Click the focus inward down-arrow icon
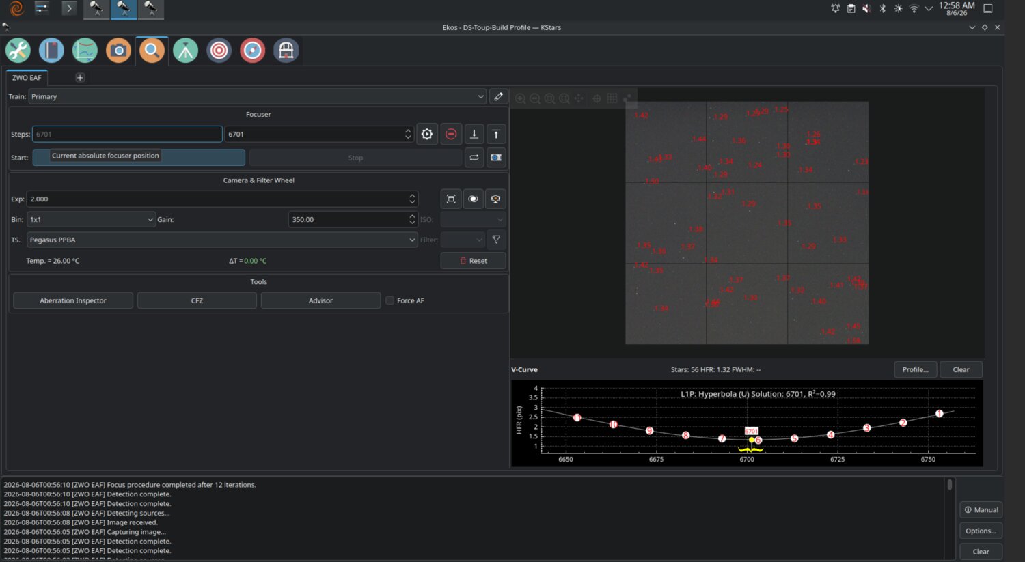The height and width of the screenshot is (562, 1025). pyautogui.click(x=474, y=134)
